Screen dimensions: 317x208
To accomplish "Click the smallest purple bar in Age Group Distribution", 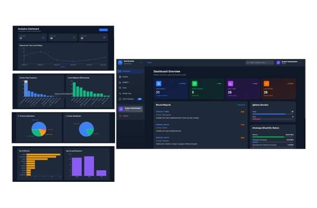I will click(x=101, y=173).
